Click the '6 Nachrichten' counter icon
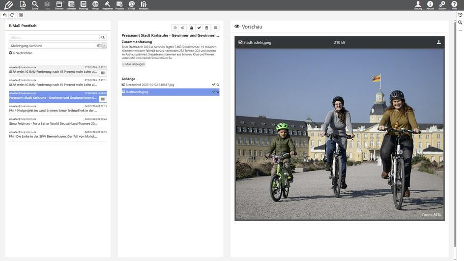 [11, 53]
